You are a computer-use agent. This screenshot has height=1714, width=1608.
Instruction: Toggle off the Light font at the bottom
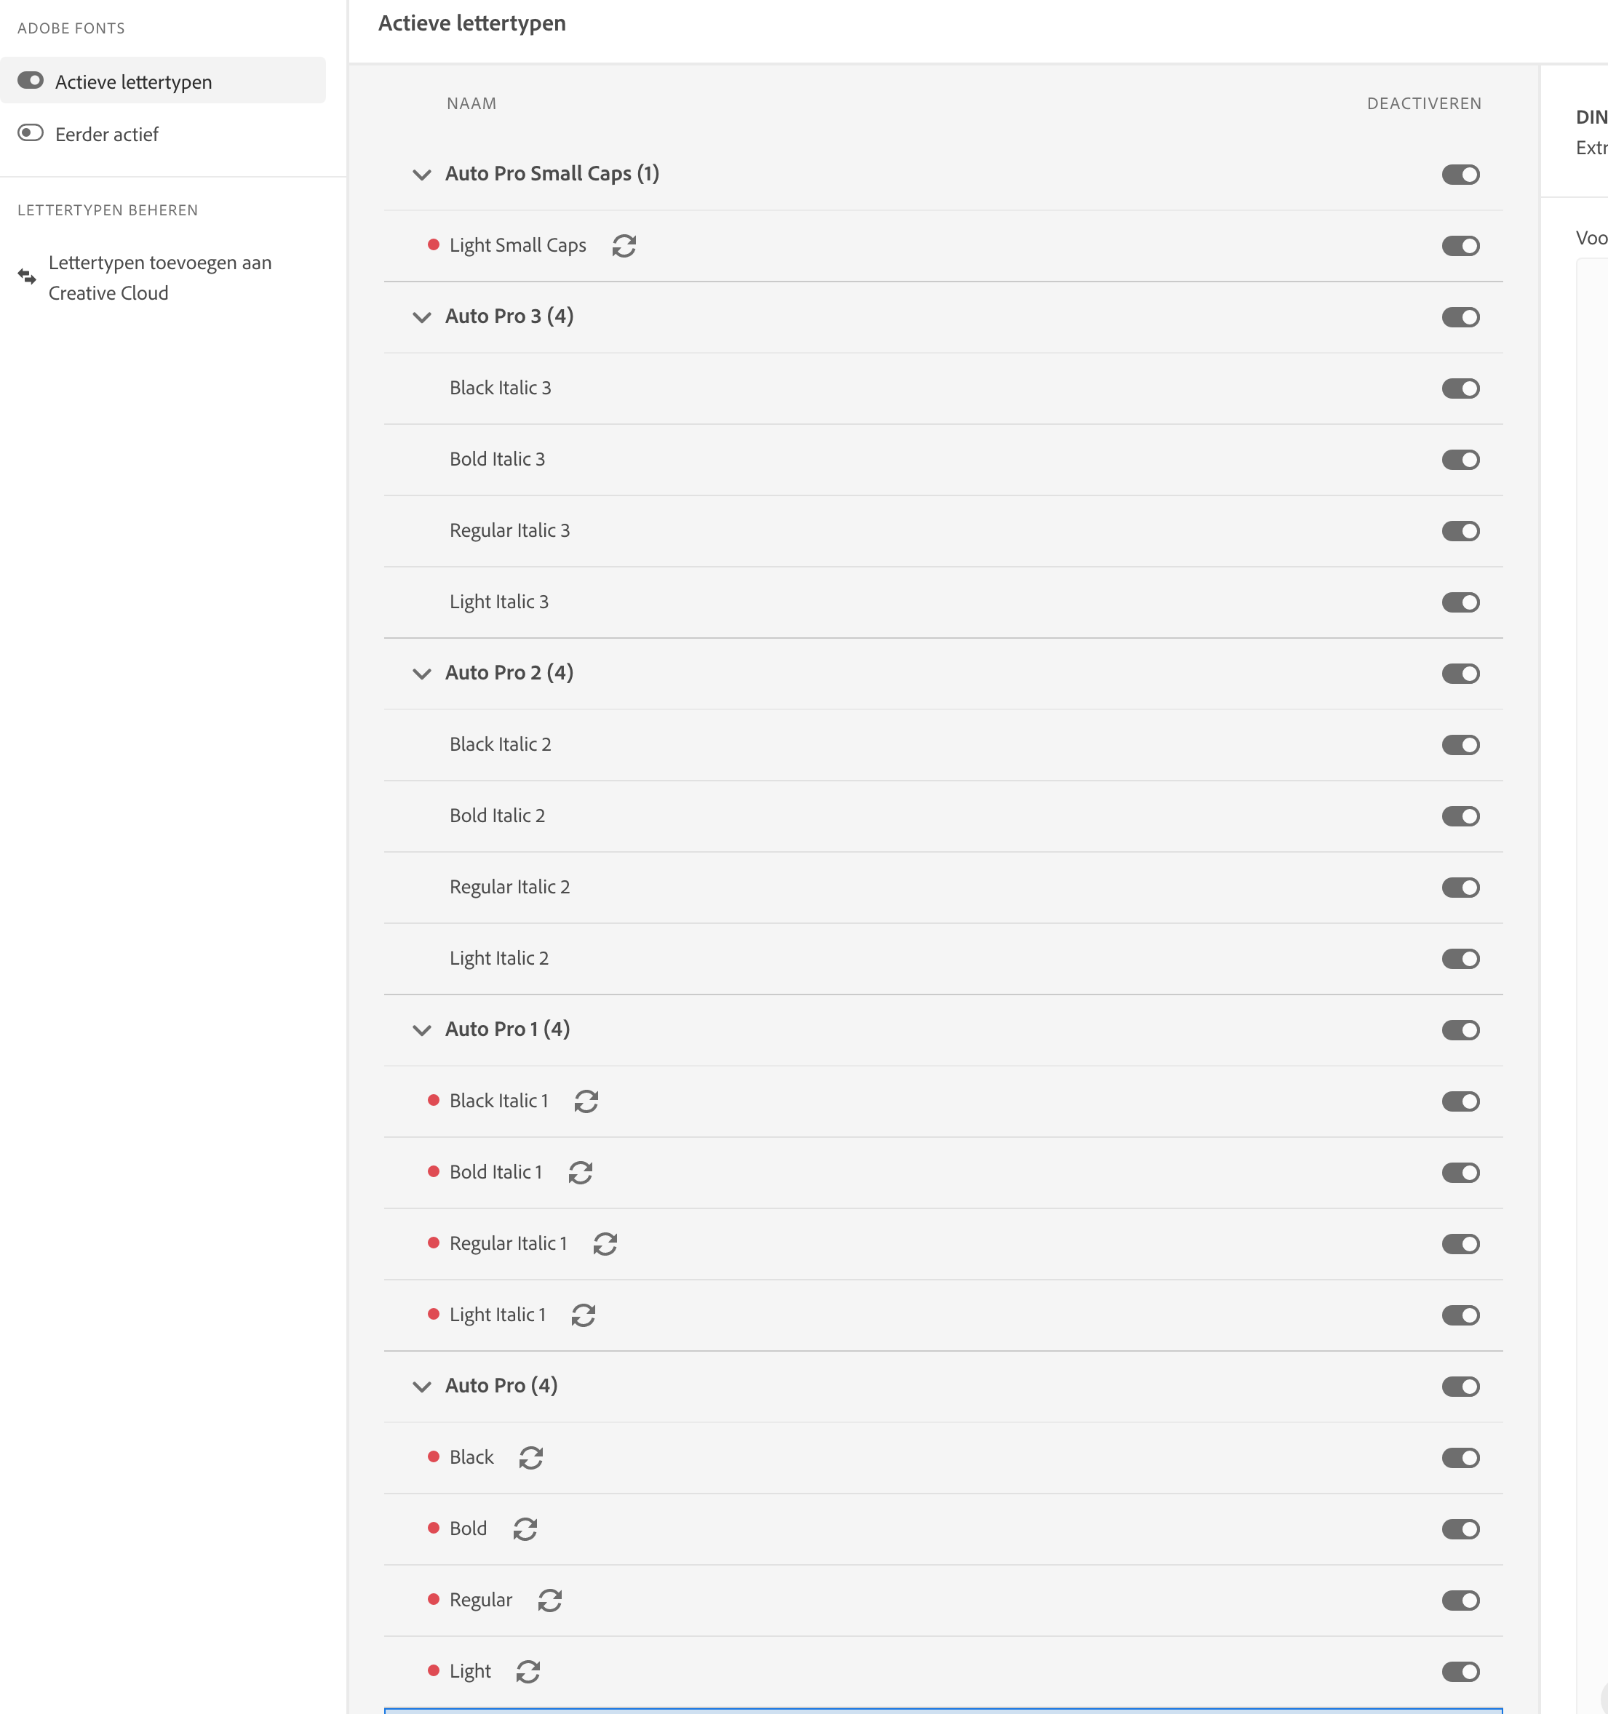tap(1460, 1671)
